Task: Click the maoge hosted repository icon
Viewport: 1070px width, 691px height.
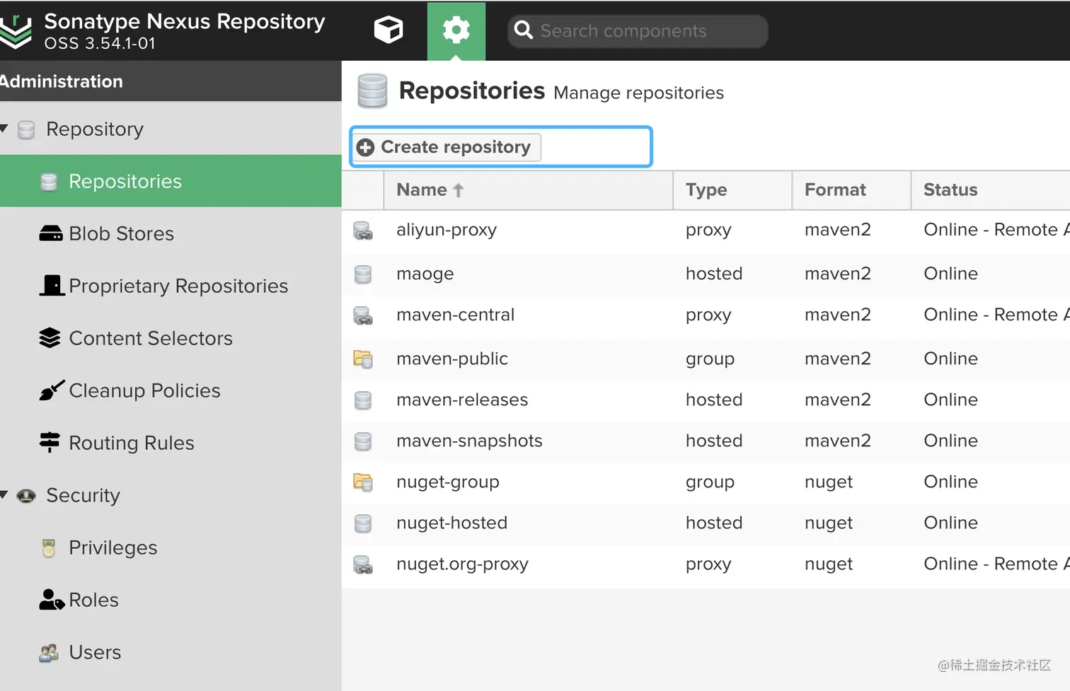Action: point(363,274)
